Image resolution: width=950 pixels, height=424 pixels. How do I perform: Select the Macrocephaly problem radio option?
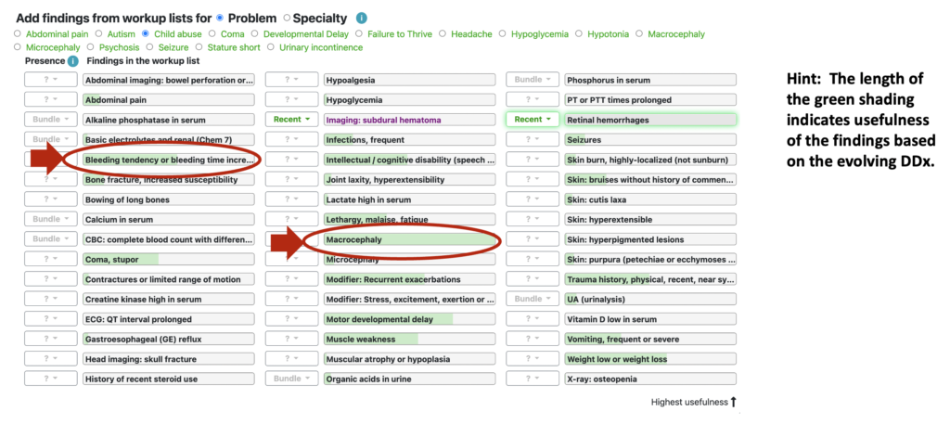639,34
